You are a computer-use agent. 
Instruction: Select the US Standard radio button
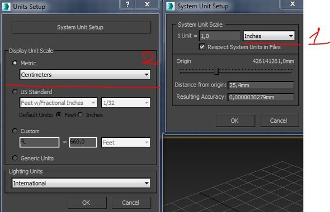pyautogui.click(x=15, y=91)
